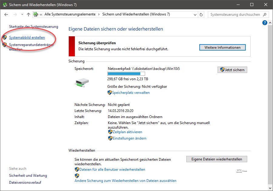
Task: Maximize the window
Action: tap(252, 5)
